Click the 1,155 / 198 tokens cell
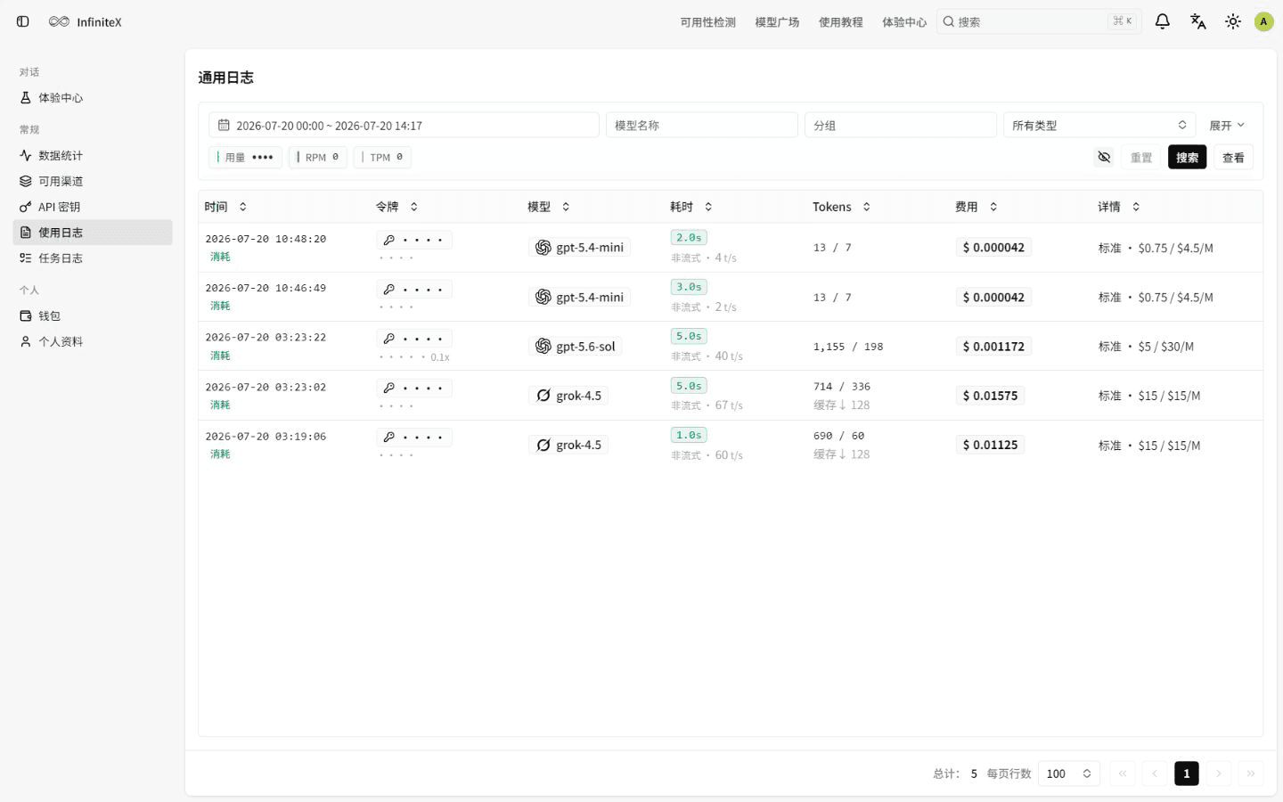This screenshot has height=802, width=1283. 847,347
